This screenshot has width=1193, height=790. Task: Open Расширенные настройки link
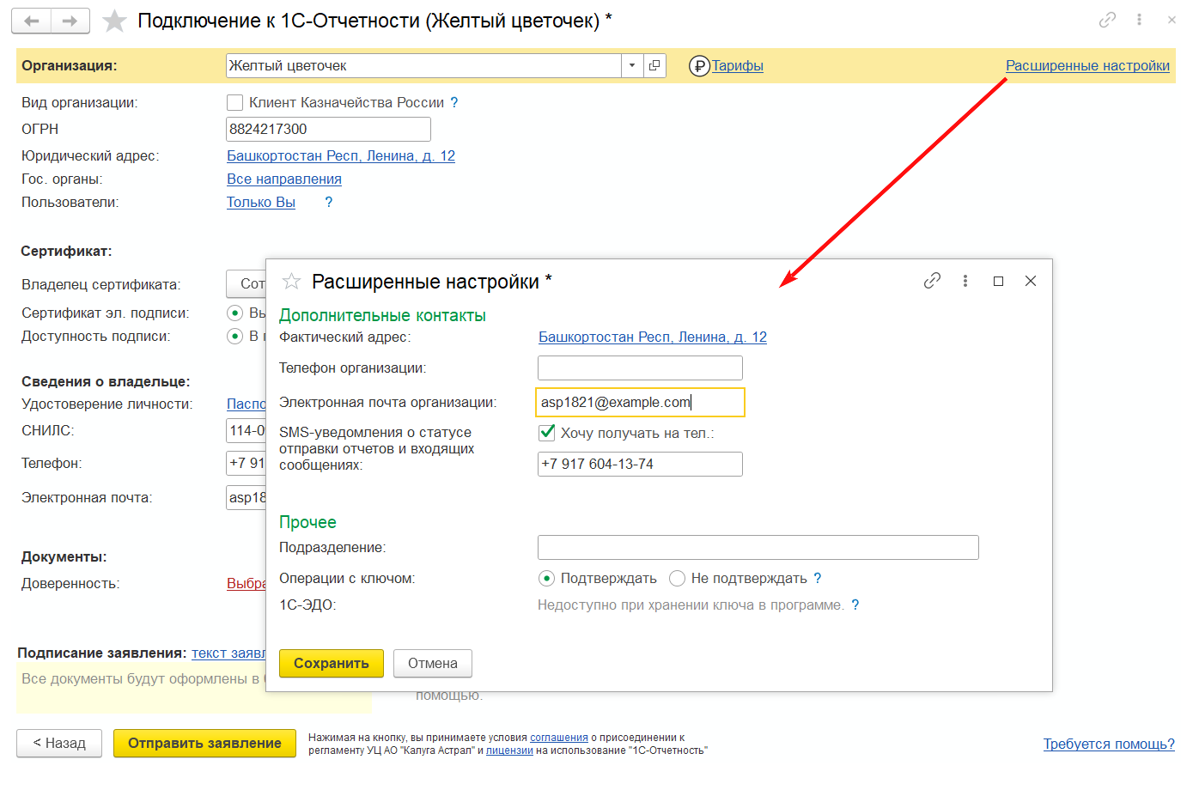click(1087, 66)
